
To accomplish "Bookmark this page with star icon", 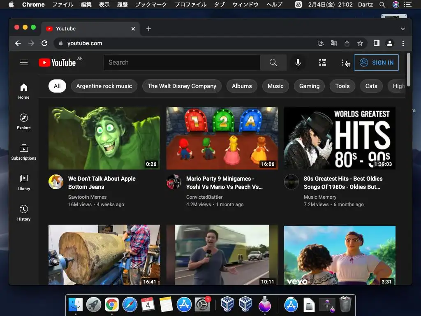I will coord(360,43).
